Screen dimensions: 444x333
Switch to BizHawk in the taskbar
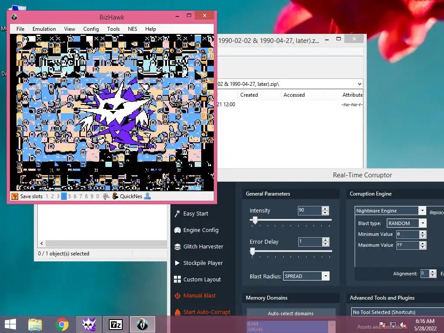click(x=143, y=324)
